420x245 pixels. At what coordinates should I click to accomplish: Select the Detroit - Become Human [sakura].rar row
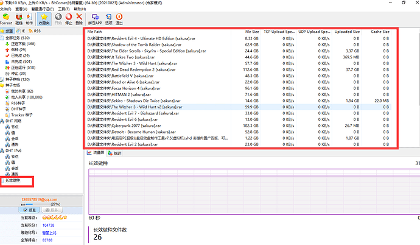tap(239, 132)
